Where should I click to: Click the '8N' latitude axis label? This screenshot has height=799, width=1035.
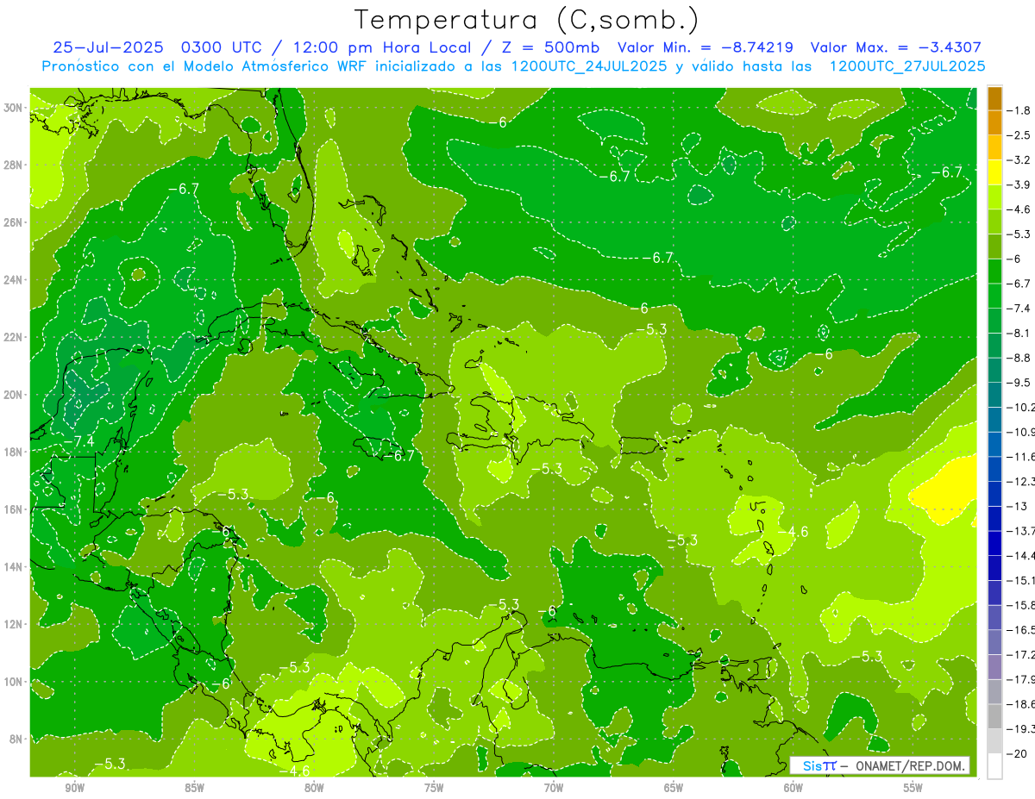[x=16, y=739]
